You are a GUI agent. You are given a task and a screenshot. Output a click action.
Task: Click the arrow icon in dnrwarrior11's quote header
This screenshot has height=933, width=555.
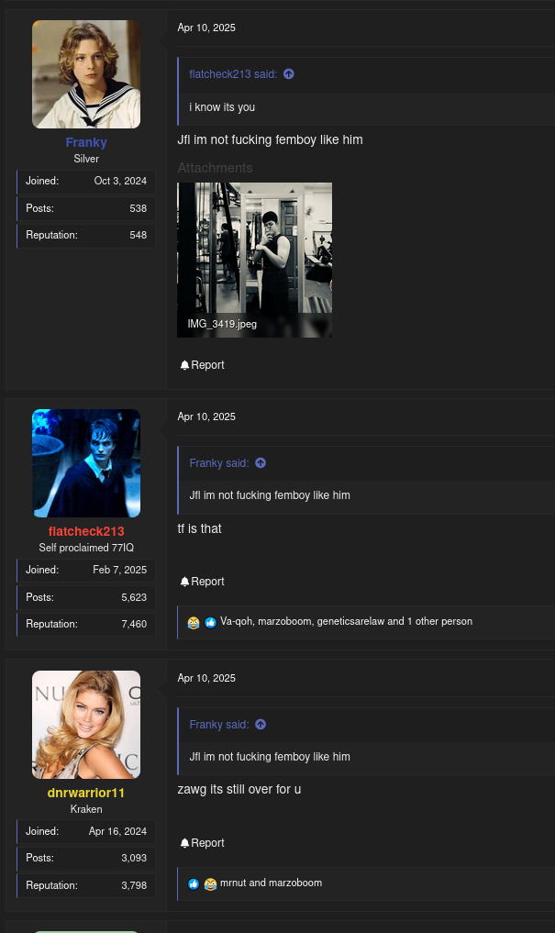(x=261, y=725)
